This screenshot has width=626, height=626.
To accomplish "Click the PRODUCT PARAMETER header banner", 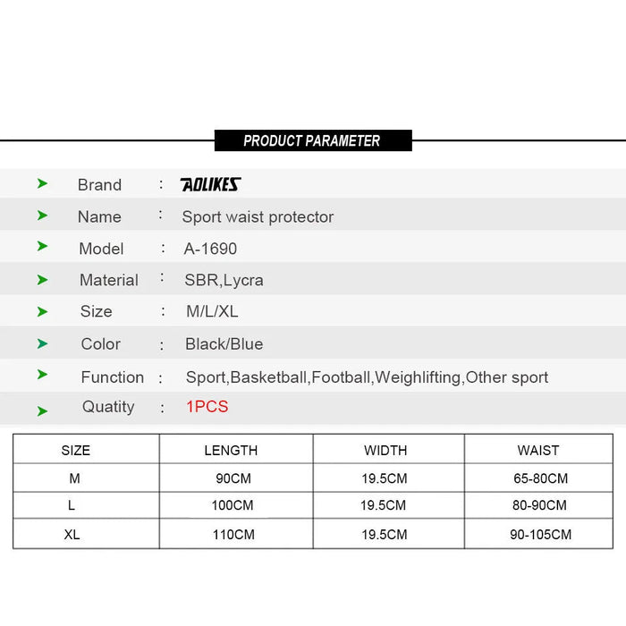I will (x=312, y=140).
